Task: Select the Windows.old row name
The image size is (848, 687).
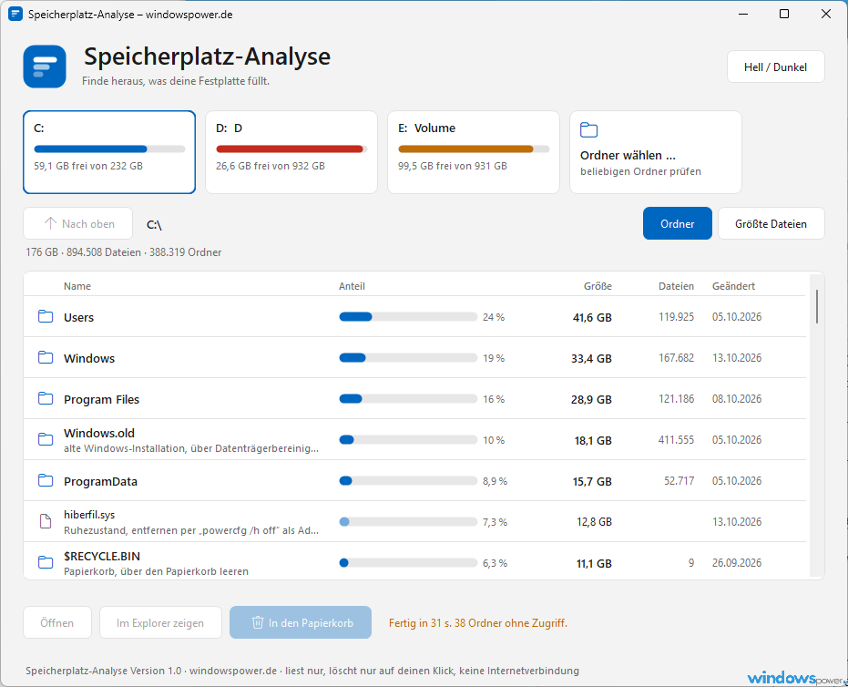Action: click(x=99, y=434)
